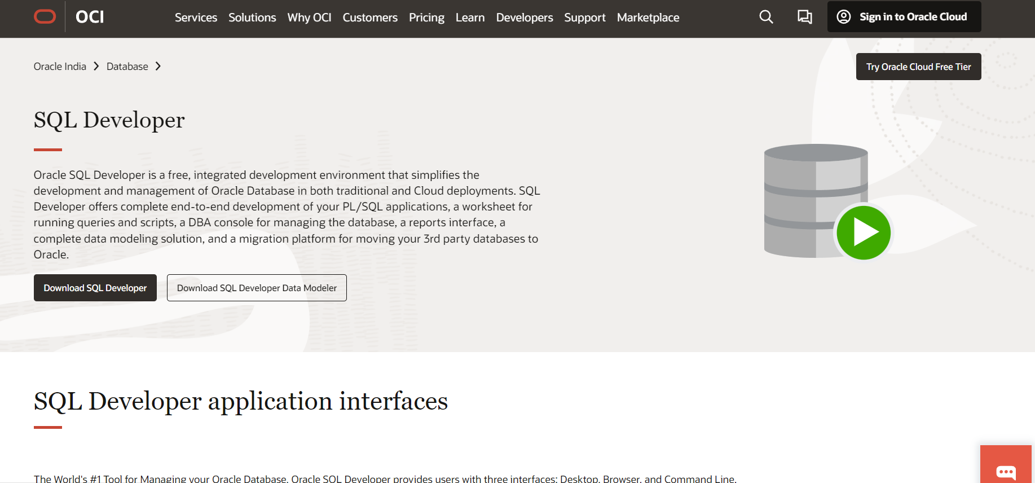1035x483 pixels.
Task: Expand the Why OCI menu
Action: [309, 17]
